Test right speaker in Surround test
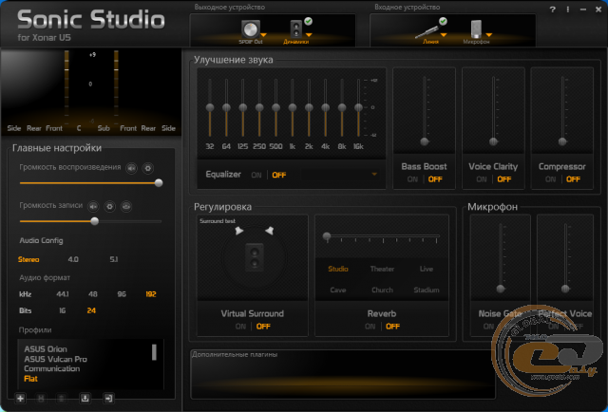Screen dimensions: 608x412 click(270, 231)
